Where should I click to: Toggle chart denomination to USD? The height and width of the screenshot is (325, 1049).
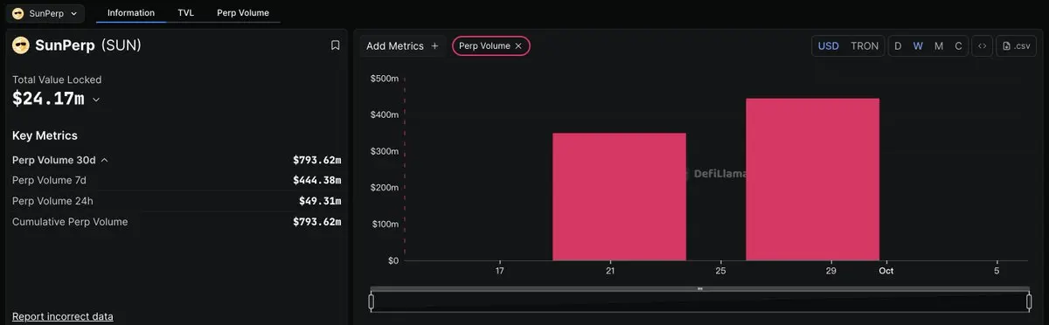828,46
